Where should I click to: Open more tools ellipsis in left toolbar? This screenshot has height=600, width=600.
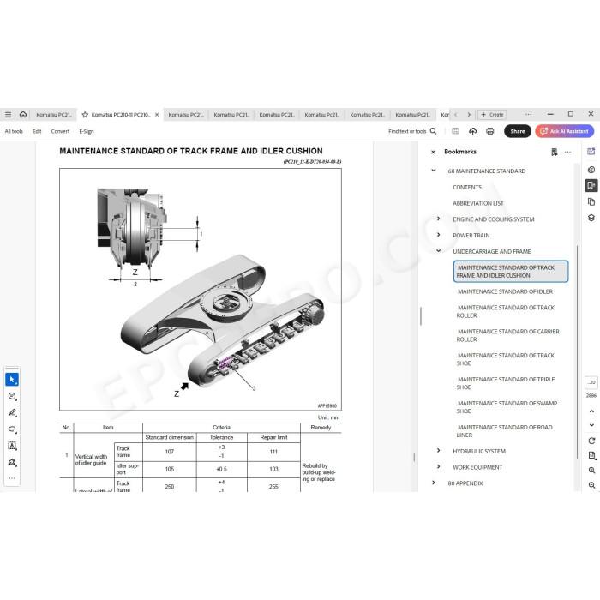(12, 478)
